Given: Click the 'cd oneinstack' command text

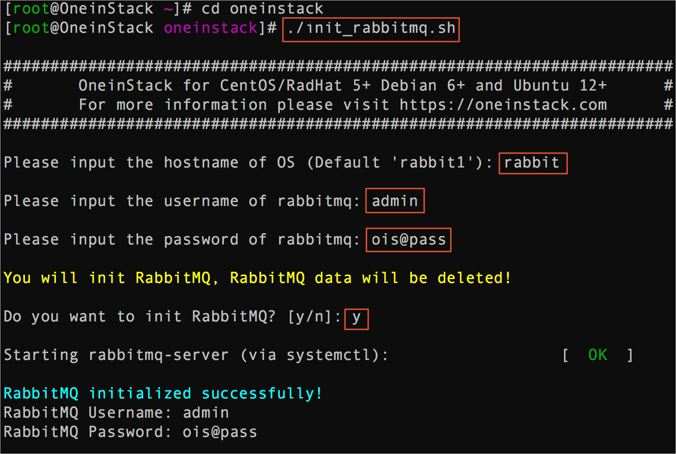Looking at the screenshot, I should (x=262, y=8).
